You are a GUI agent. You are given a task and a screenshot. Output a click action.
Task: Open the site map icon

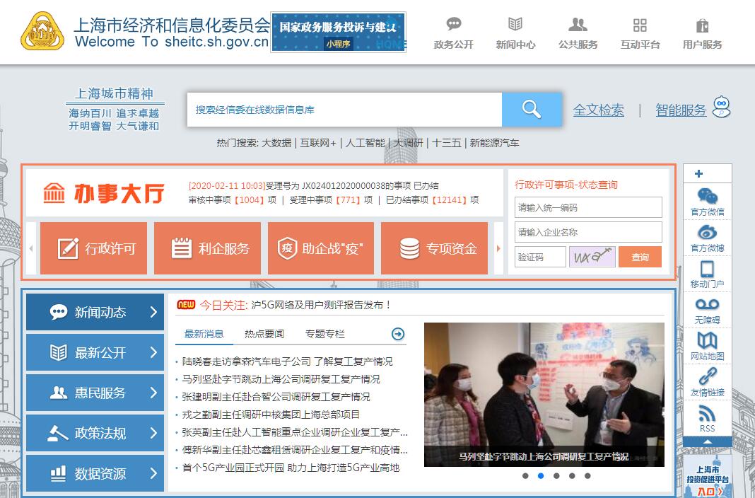coord(707,342)
